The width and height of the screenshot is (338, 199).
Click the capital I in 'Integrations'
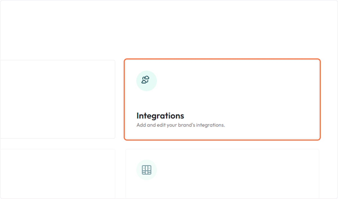tap(138, 116)
